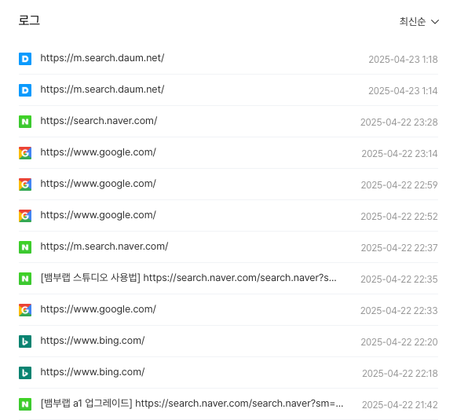Click the Bing icon beside 2025-04-22 22:20
The width and height of the screenshot is (457, 420).
[25, 341]
